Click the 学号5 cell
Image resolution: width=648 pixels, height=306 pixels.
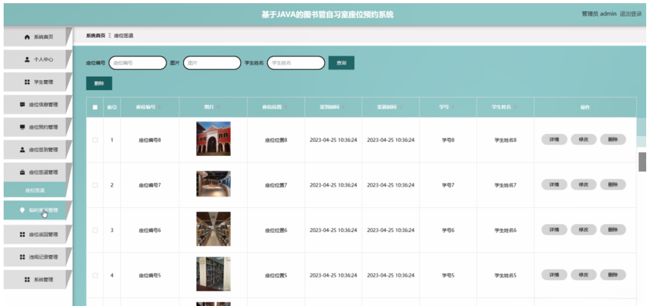pos(448,275)
